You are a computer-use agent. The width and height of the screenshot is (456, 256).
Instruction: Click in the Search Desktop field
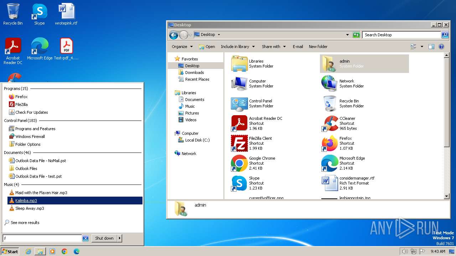tap(401, 35)
